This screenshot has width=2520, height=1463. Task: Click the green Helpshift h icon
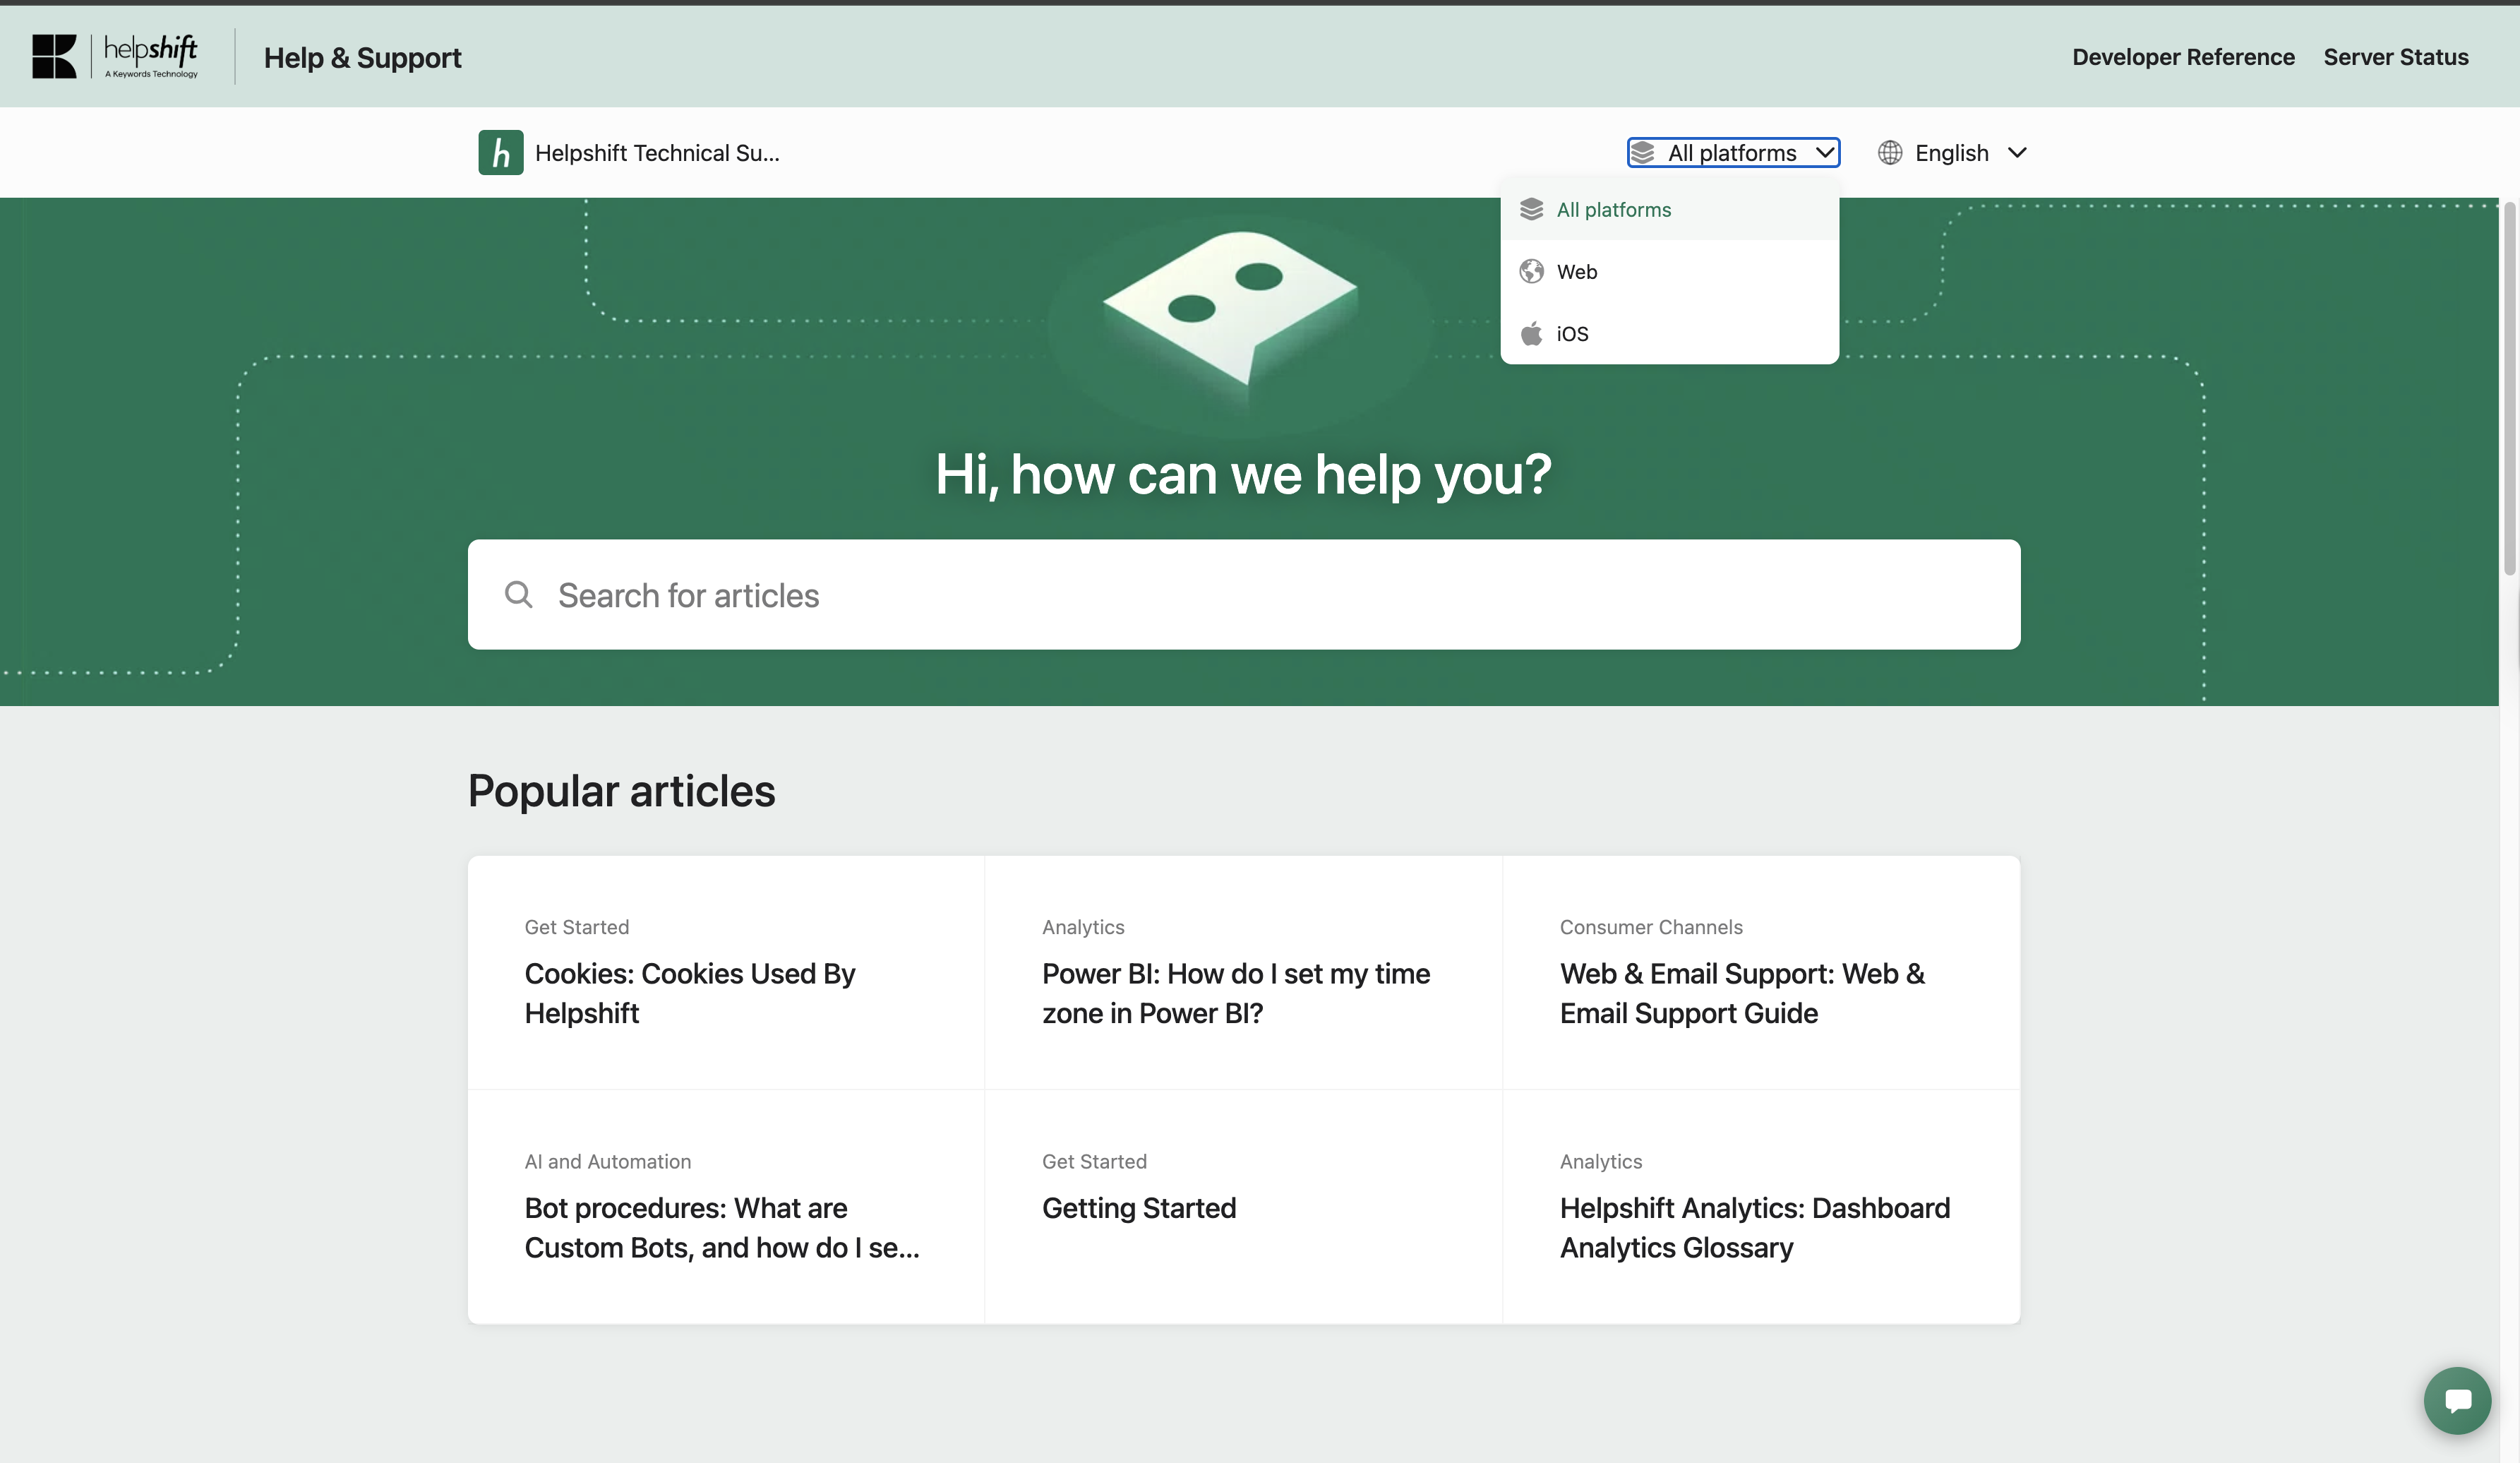[x=500, y=153]
